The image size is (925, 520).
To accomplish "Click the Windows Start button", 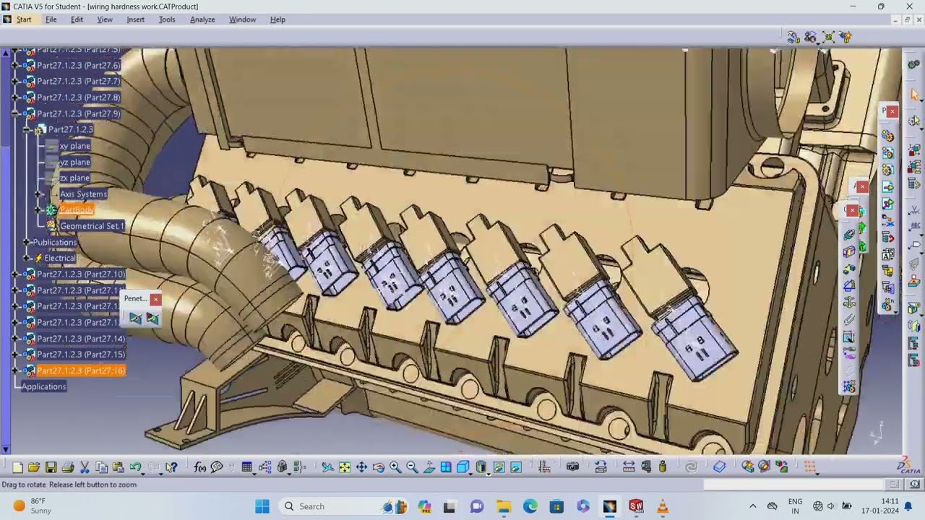I will 262,506.
